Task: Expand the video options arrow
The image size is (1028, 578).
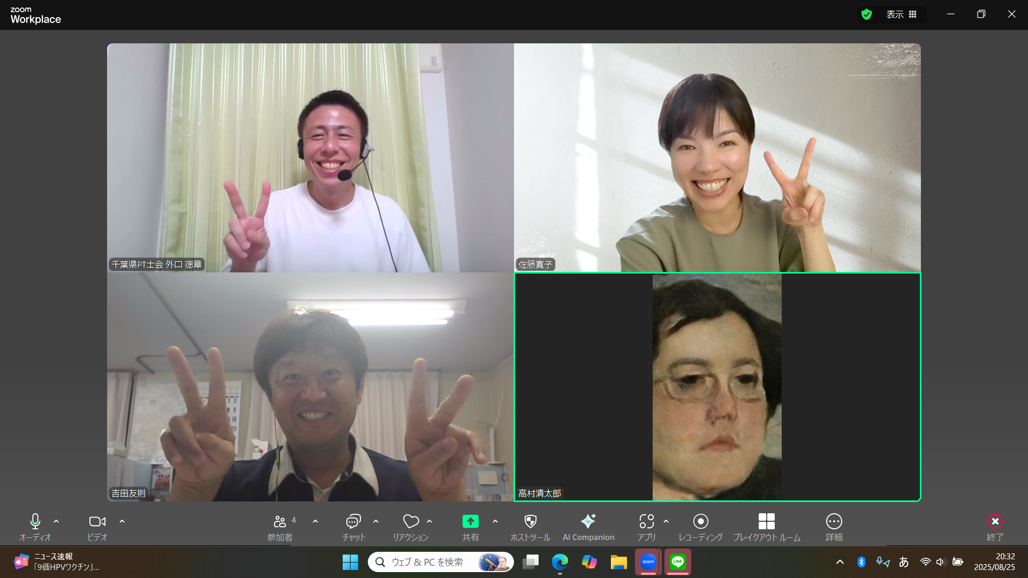Action: [122, 521]
